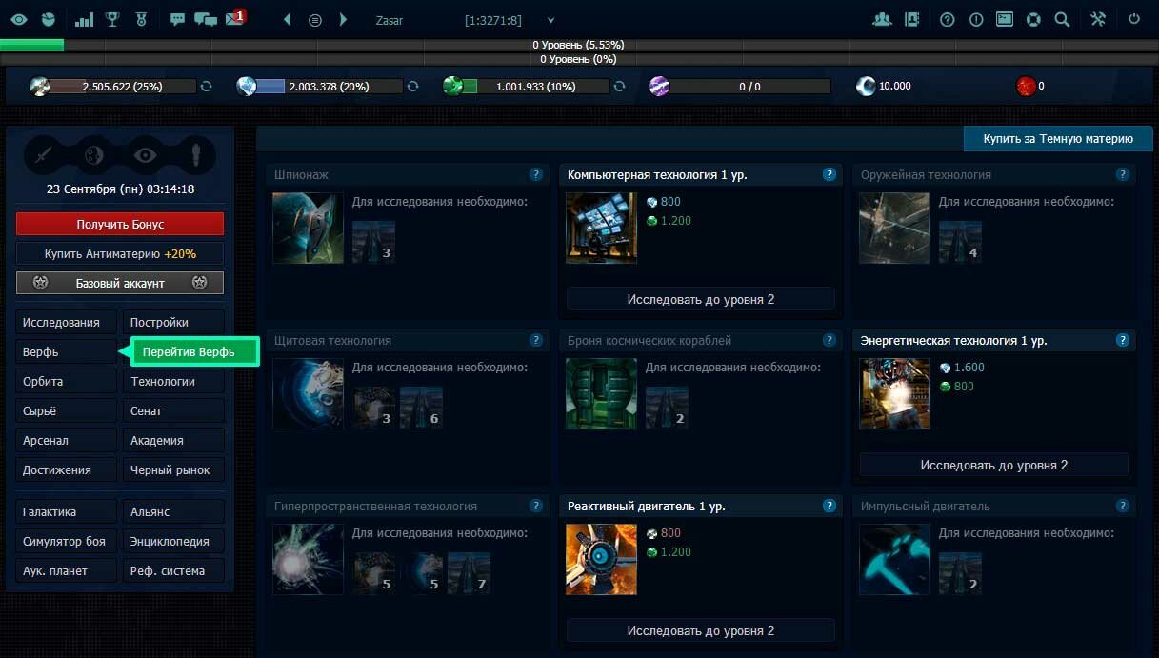Expand the planet coordinates dropdown
The width and height of the screenshot is (1159, 658).
(550, 20)
